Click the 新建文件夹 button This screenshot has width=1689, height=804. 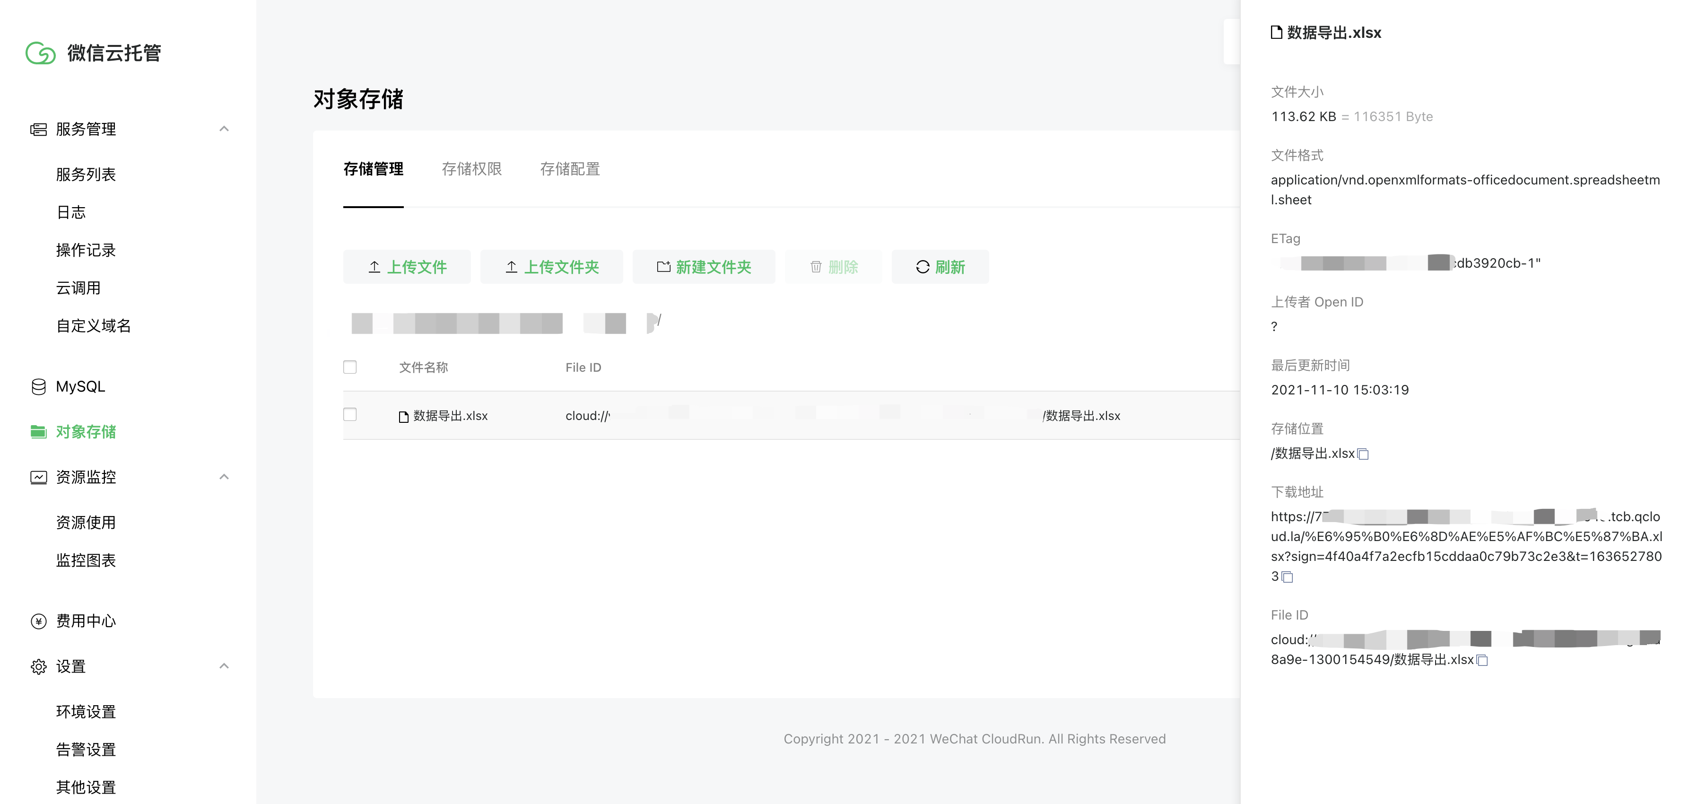[x=704, y=267]
